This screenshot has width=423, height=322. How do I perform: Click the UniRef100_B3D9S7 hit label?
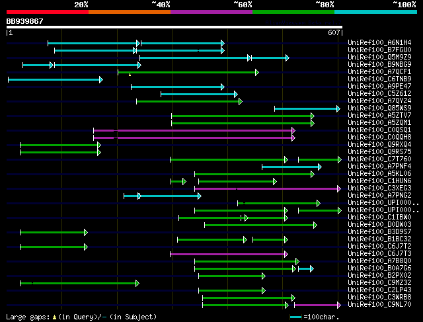379,232
